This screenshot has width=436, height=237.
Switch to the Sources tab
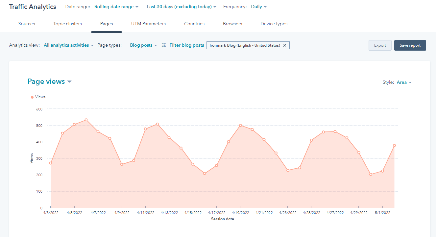click(x=27, y=24)
